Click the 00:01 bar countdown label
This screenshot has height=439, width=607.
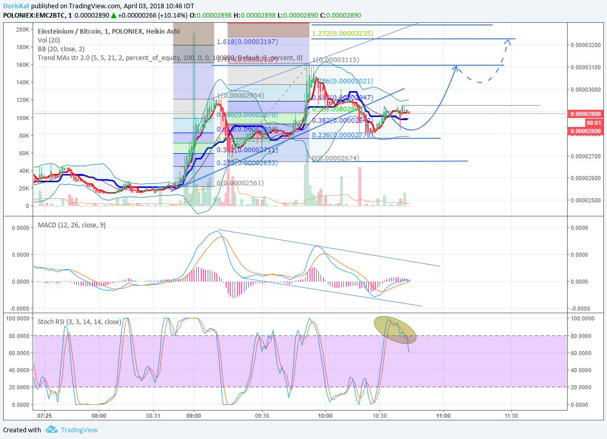point(594,123)
